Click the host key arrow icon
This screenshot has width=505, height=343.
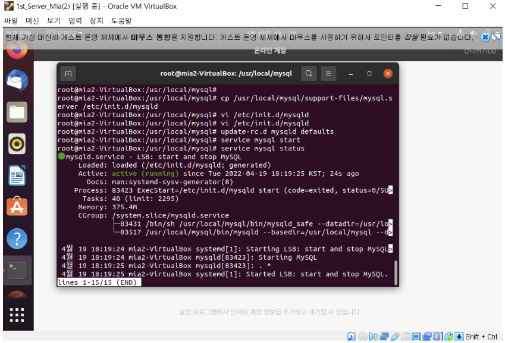[459, 336]
